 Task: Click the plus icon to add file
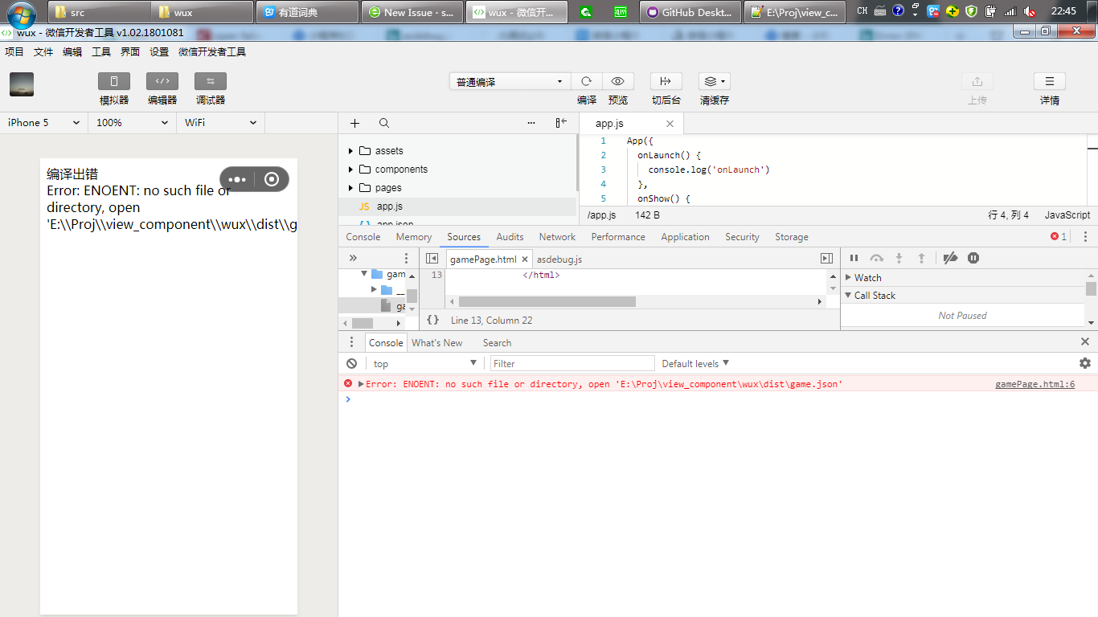coord(355,123)
